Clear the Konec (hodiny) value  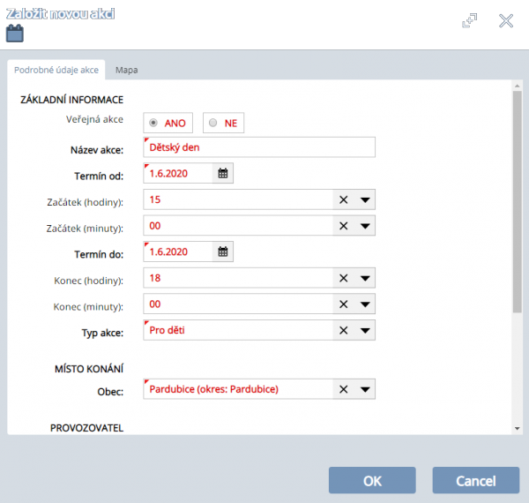point(344,279)
